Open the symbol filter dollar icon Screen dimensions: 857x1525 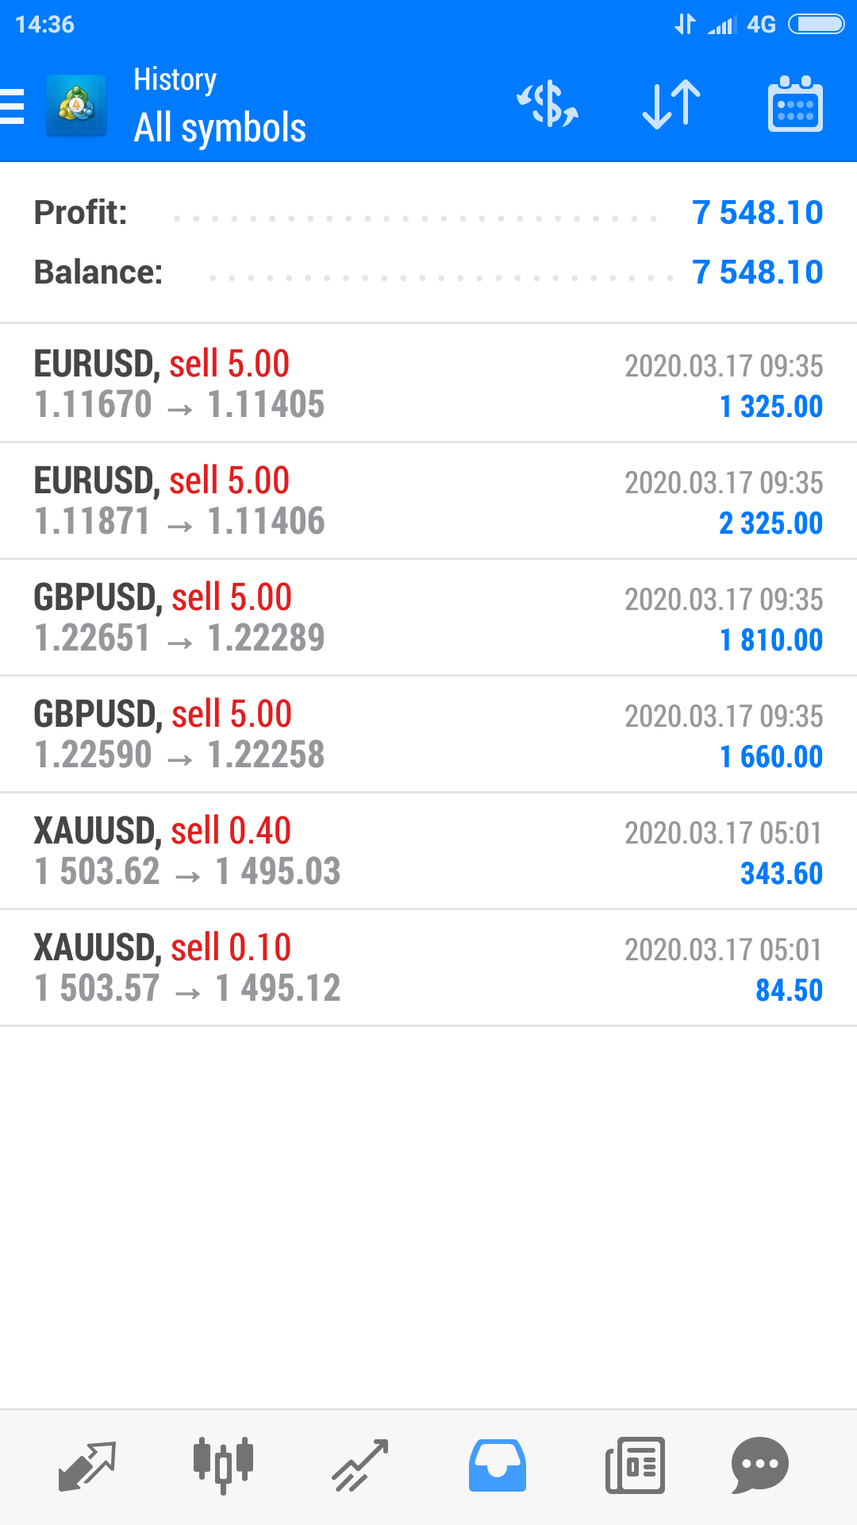pyautogui.click(x=548, y=104)
